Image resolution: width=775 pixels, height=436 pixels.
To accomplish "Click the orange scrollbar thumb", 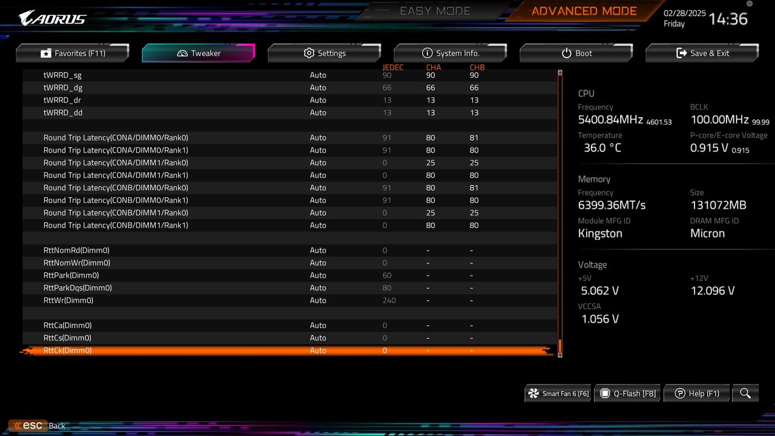I will (560, 346).
